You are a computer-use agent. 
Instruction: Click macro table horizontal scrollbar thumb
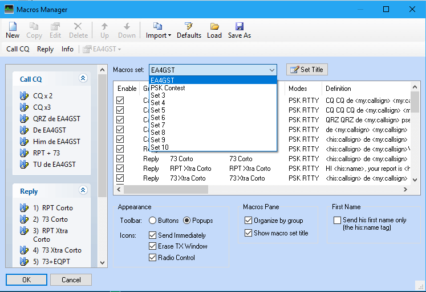[x=166, y=189]
